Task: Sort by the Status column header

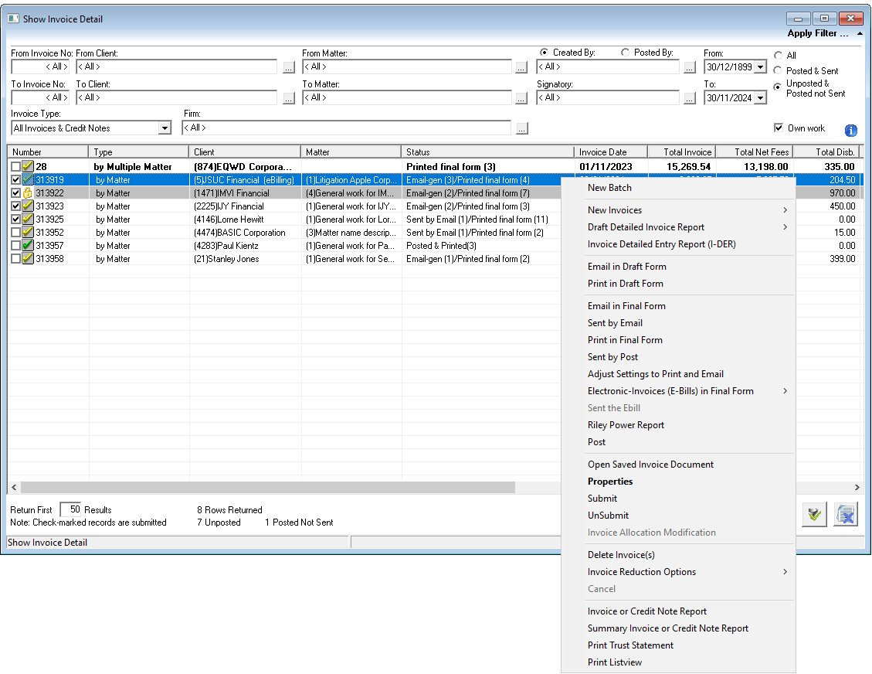Action: click(487, 152)
